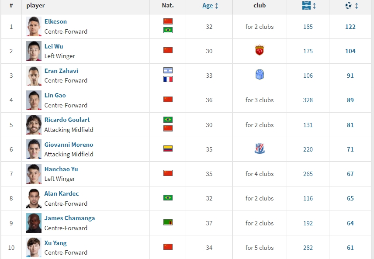Sort by Age column header
374x259 pixels.
[208, 6]
